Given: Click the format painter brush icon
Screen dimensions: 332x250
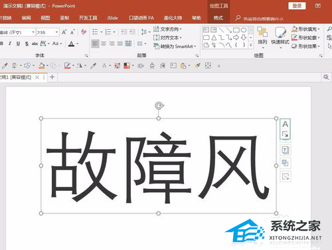Looking at the screenshot, I should tap(197, 66).
